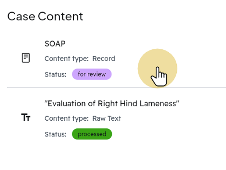The image size is (226, 170).
Task: Open the SOAP record title
Action: pos(55,44)
